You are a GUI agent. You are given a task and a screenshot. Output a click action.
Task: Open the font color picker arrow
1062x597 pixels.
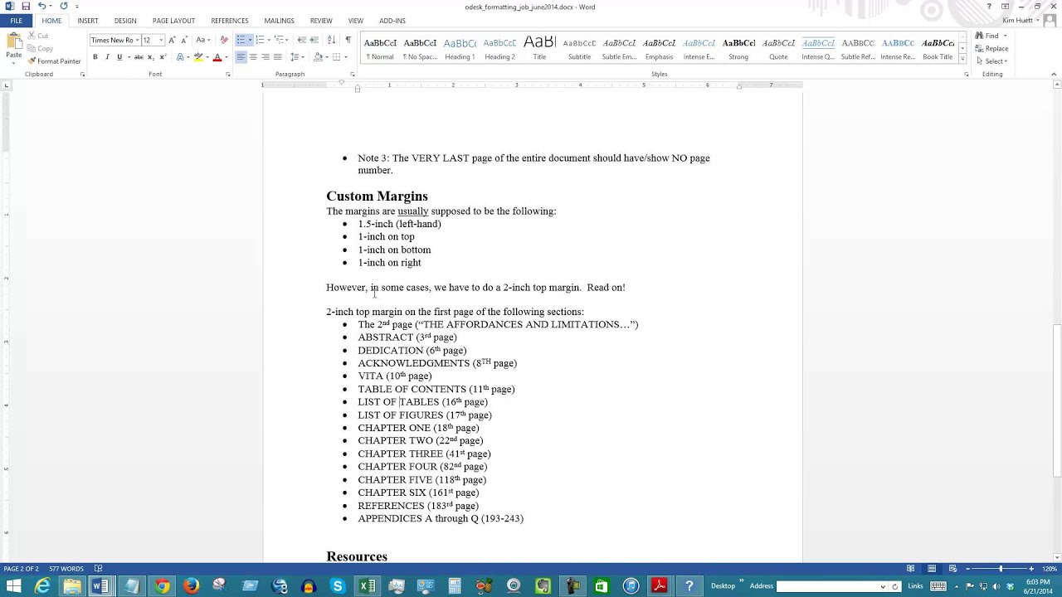(227, 57)
